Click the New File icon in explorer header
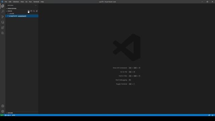Image resolution: width=215 pixels, height=121 pixels. (29, 11)
